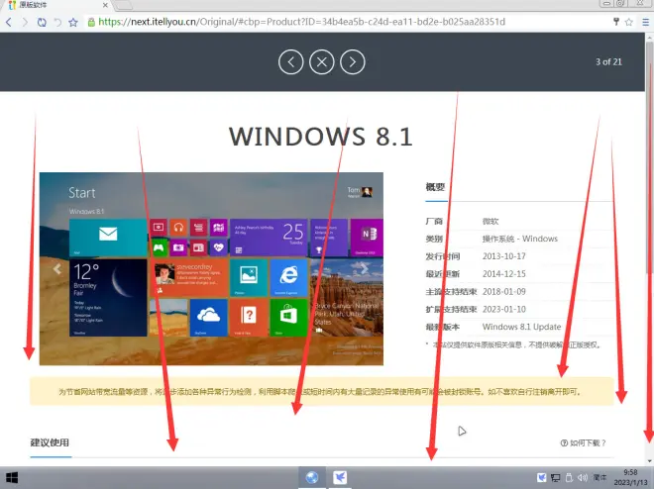The image size is (654, 489).
Task: Click the Windows 8.1 Update value
Action: coord(521,327)
